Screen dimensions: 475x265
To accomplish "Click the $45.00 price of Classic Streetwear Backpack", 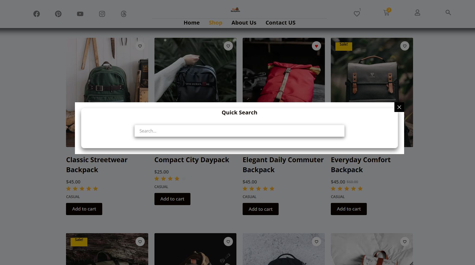I will 73,182.
